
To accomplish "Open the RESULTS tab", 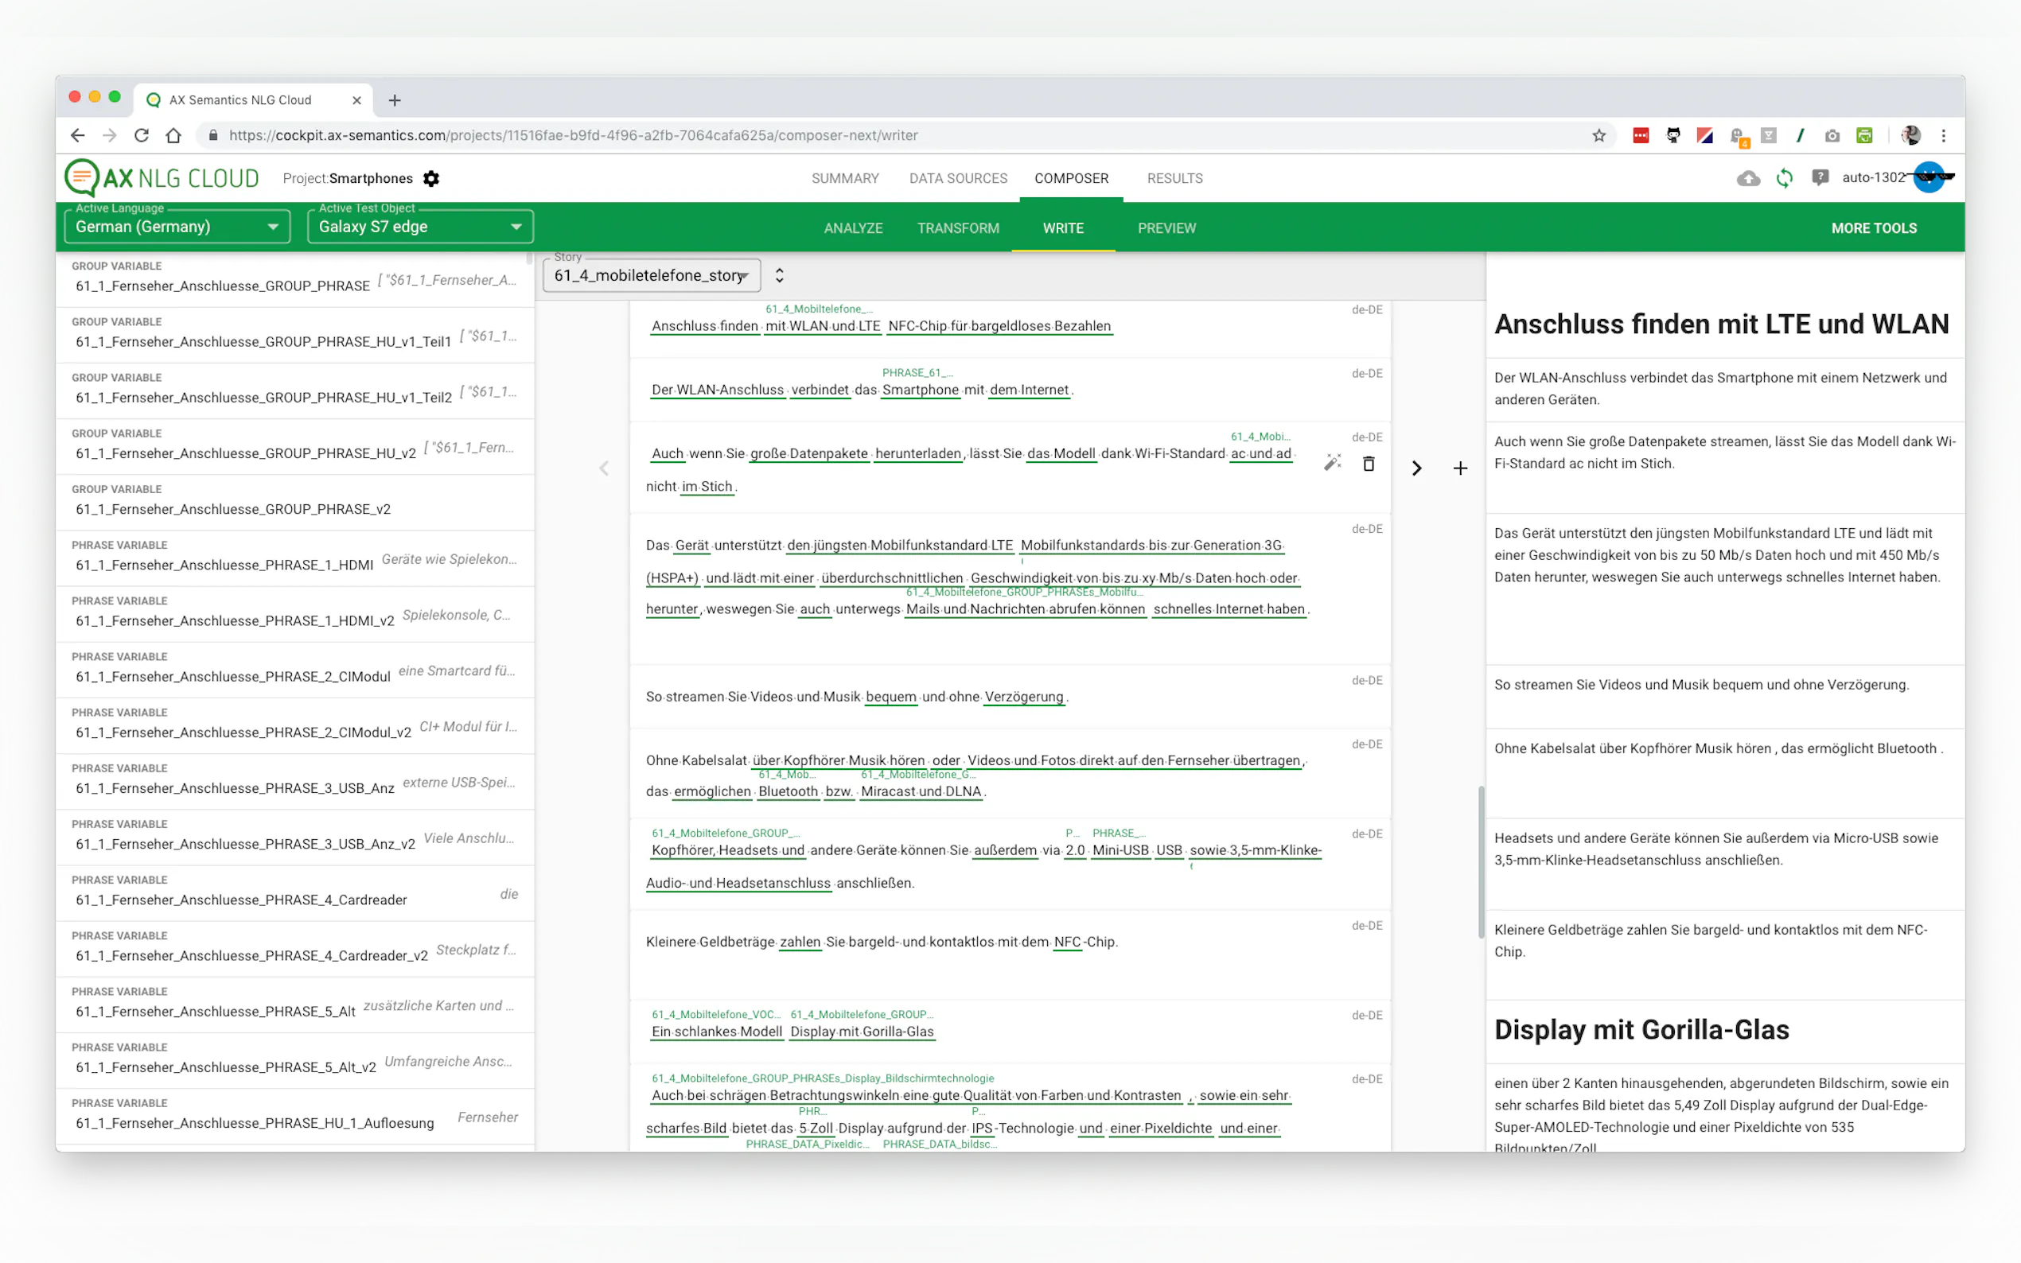I will coord(1174,178).
